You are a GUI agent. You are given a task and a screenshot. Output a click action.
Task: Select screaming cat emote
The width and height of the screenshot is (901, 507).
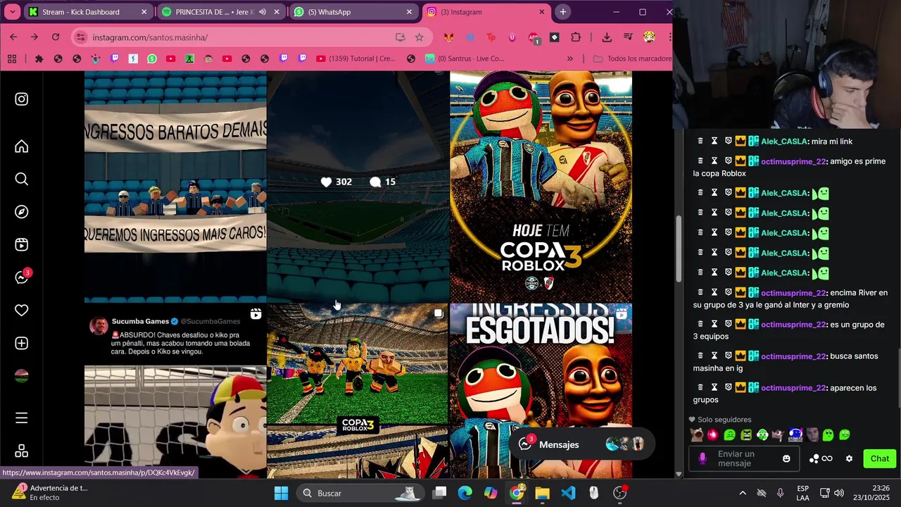coord(697,435)
